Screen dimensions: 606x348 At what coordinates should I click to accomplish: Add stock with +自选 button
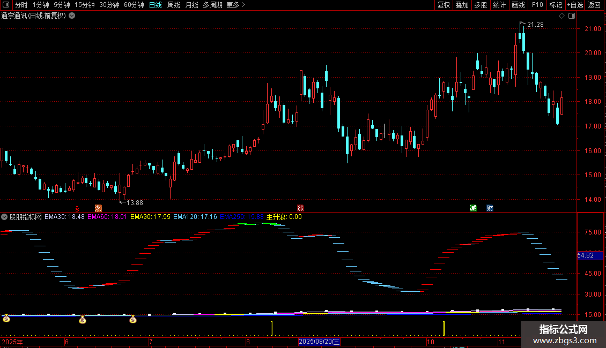pyautogui.click(x=575, y=5)
